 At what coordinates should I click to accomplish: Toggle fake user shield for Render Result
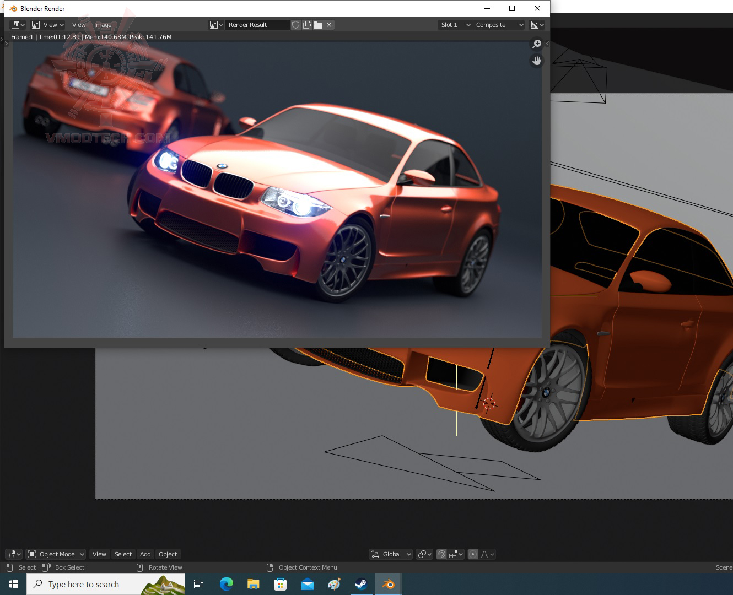[296, 25]
